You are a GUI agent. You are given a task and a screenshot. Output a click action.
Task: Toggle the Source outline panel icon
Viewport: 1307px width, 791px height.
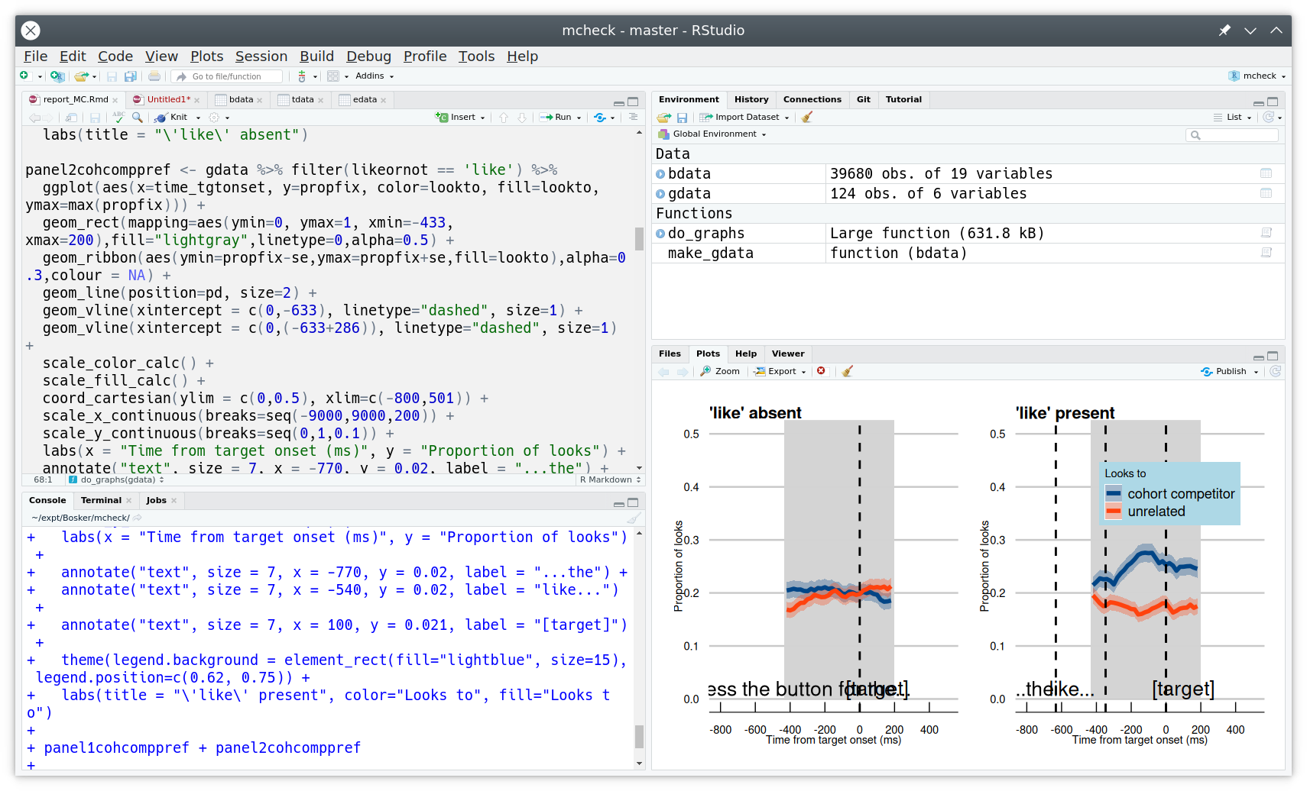[634, 118]
